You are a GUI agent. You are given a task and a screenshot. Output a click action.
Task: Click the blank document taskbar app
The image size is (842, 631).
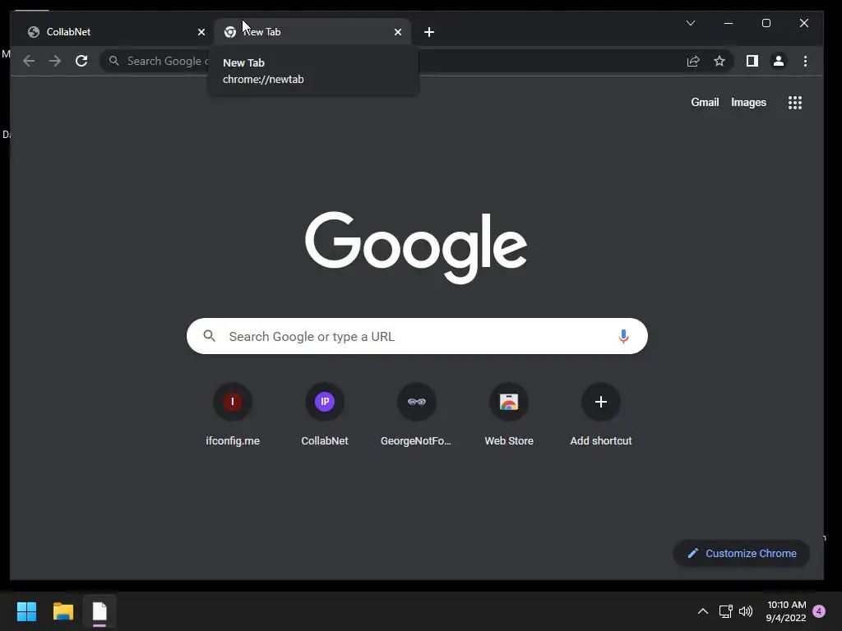coord(99,611)
